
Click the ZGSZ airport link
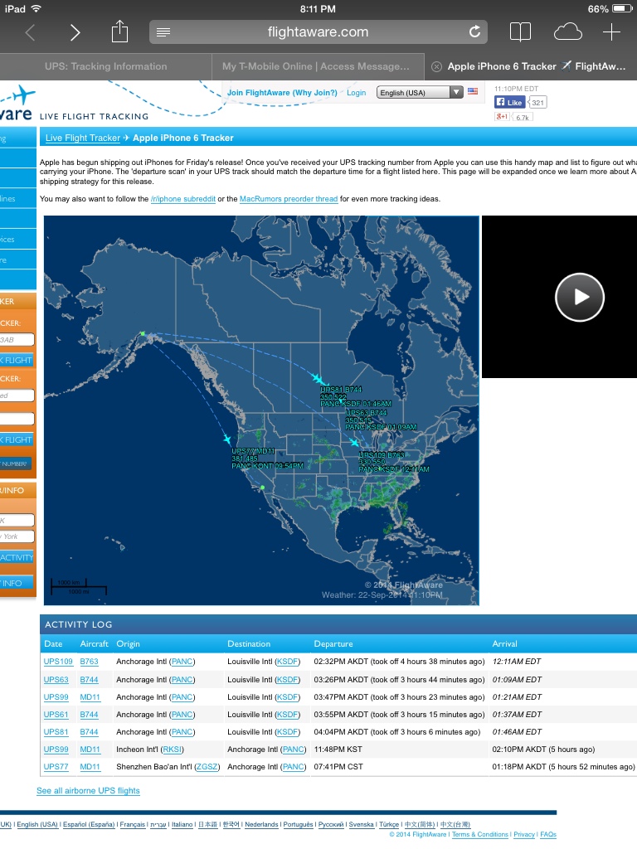pos(207,767)
